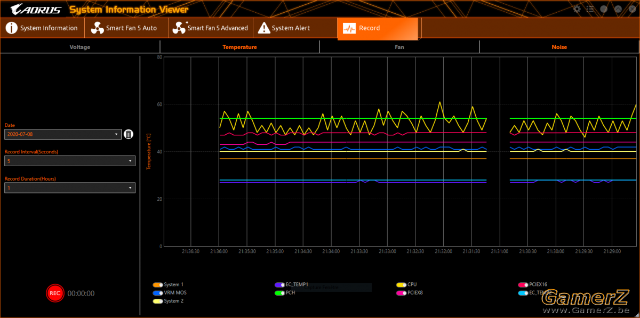Click the 80 value on temperature axis

pyautogui.click(x=159, y=57)
